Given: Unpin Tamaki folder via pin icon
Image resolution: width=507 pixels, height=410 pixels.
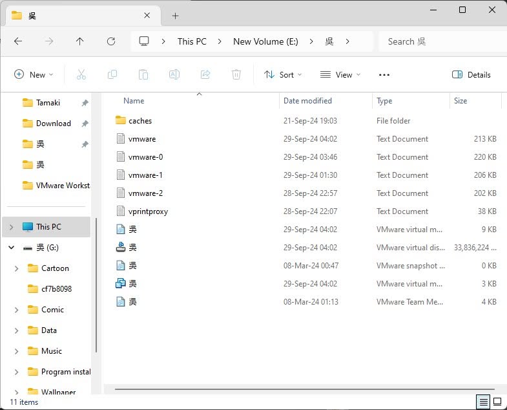Looking at the screenshot, I should pos(85,103).
